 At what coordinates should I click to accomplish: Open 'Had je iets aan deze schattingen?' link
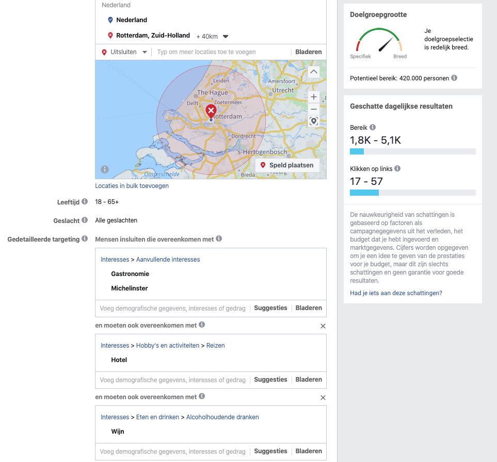(396, 293)
